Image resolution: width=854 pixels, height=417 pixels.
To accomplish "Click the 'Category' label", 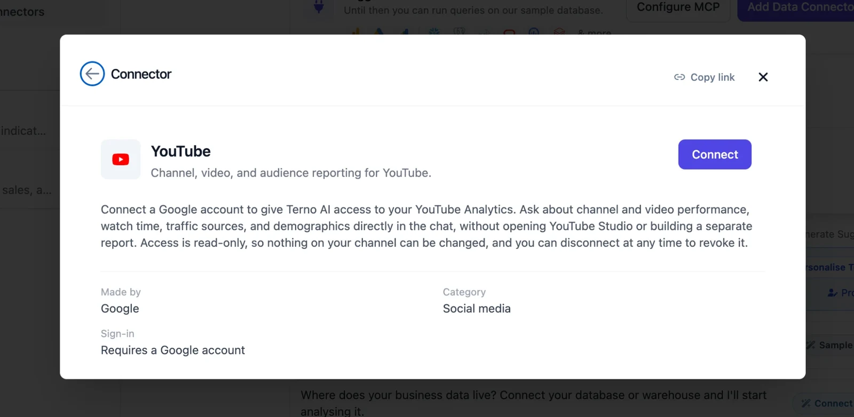I will point(464,292).
